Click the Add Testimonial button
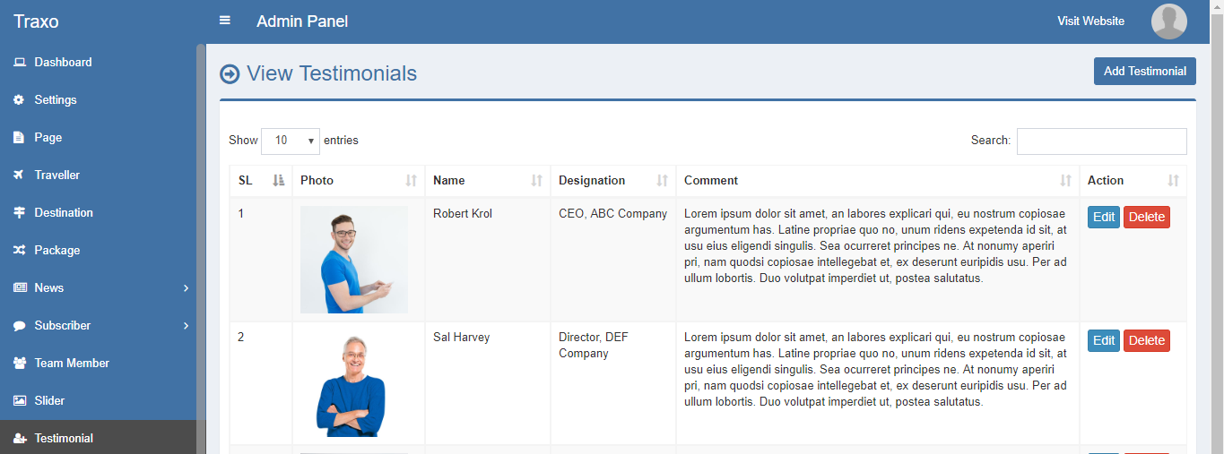This screenshot has width=1224, height=454. click(1144, 72)
